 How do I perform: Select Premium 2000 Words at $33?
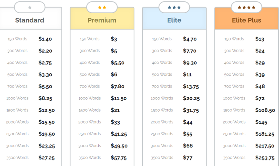pos(115,122)
